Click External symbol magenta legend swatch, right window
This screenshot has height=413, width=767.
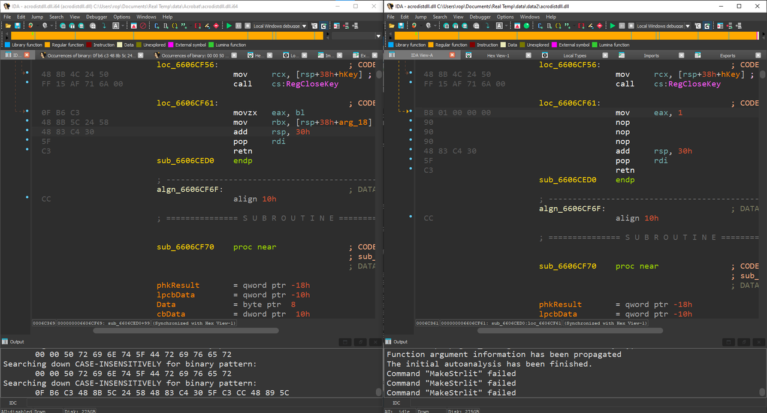(x=555, y=45)
